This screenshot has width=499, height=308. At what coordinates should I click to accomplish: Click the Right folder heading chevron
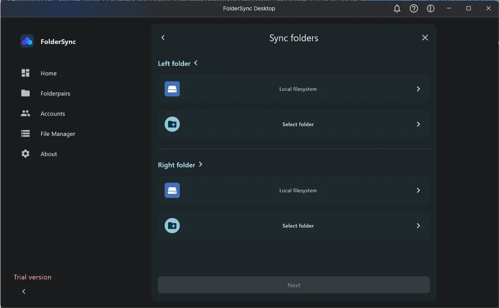point(200,164)
